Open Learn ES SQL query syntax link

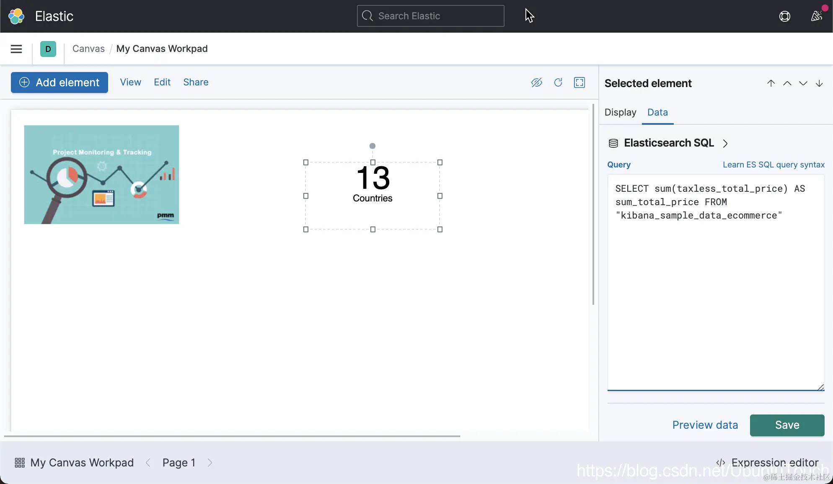tap(773, 165)
